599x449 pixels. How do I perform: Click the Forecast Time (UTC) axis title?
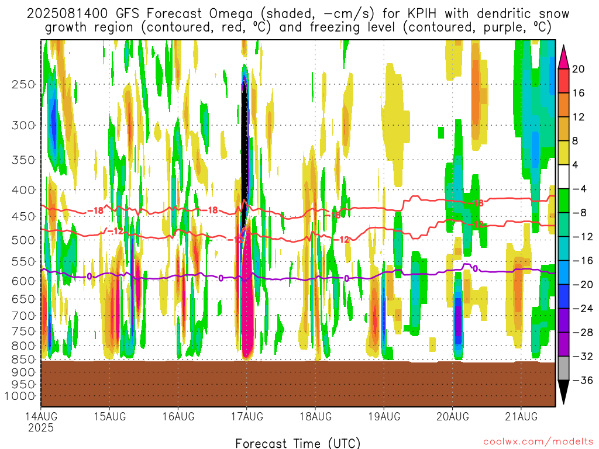click(298, 443)
